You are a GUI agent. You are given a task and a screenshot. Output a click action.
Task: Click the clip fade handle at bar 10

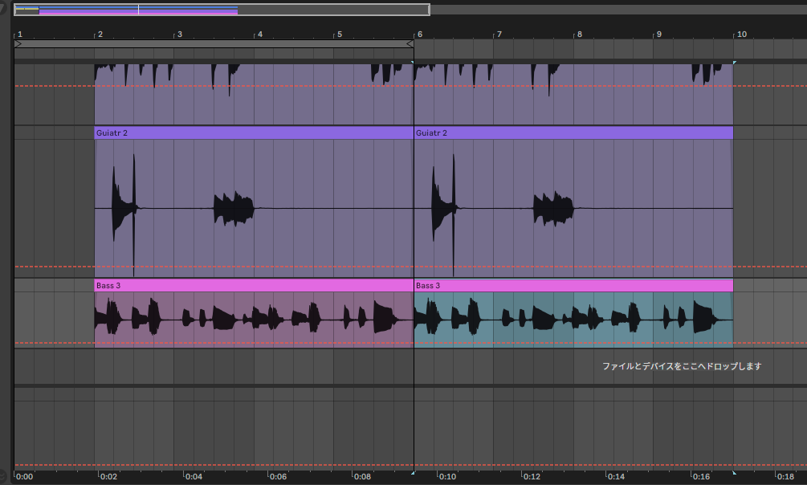[x=734, y=62]
